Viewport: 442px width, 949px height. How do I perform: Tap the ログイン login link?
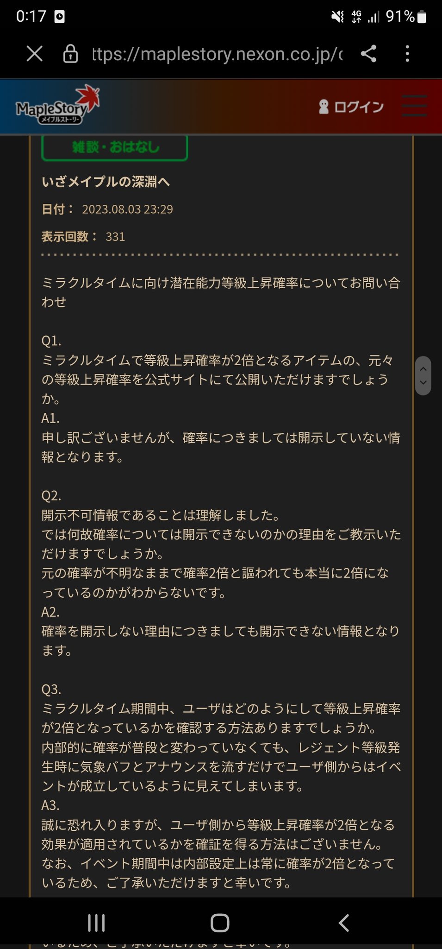click(x=359, y=107)
